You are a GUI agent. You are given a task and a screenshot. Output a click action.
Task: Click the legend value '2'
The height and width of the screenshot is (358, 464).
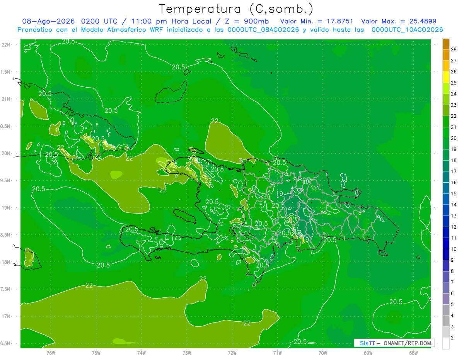tap(452, 338)
